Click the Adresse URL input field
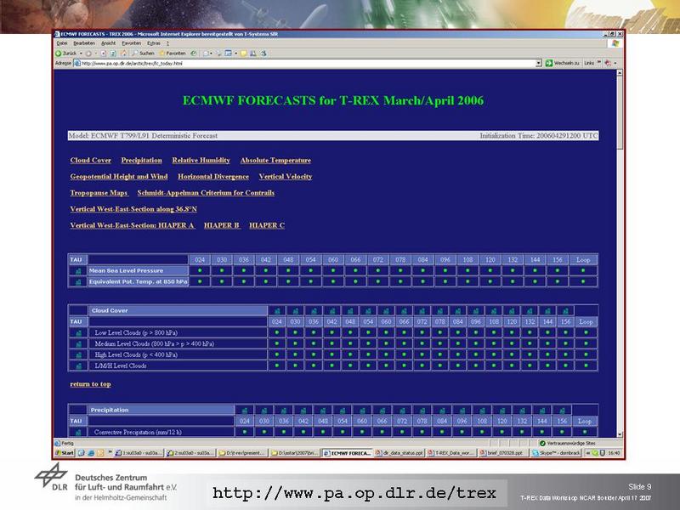 [x=308, y=63]
